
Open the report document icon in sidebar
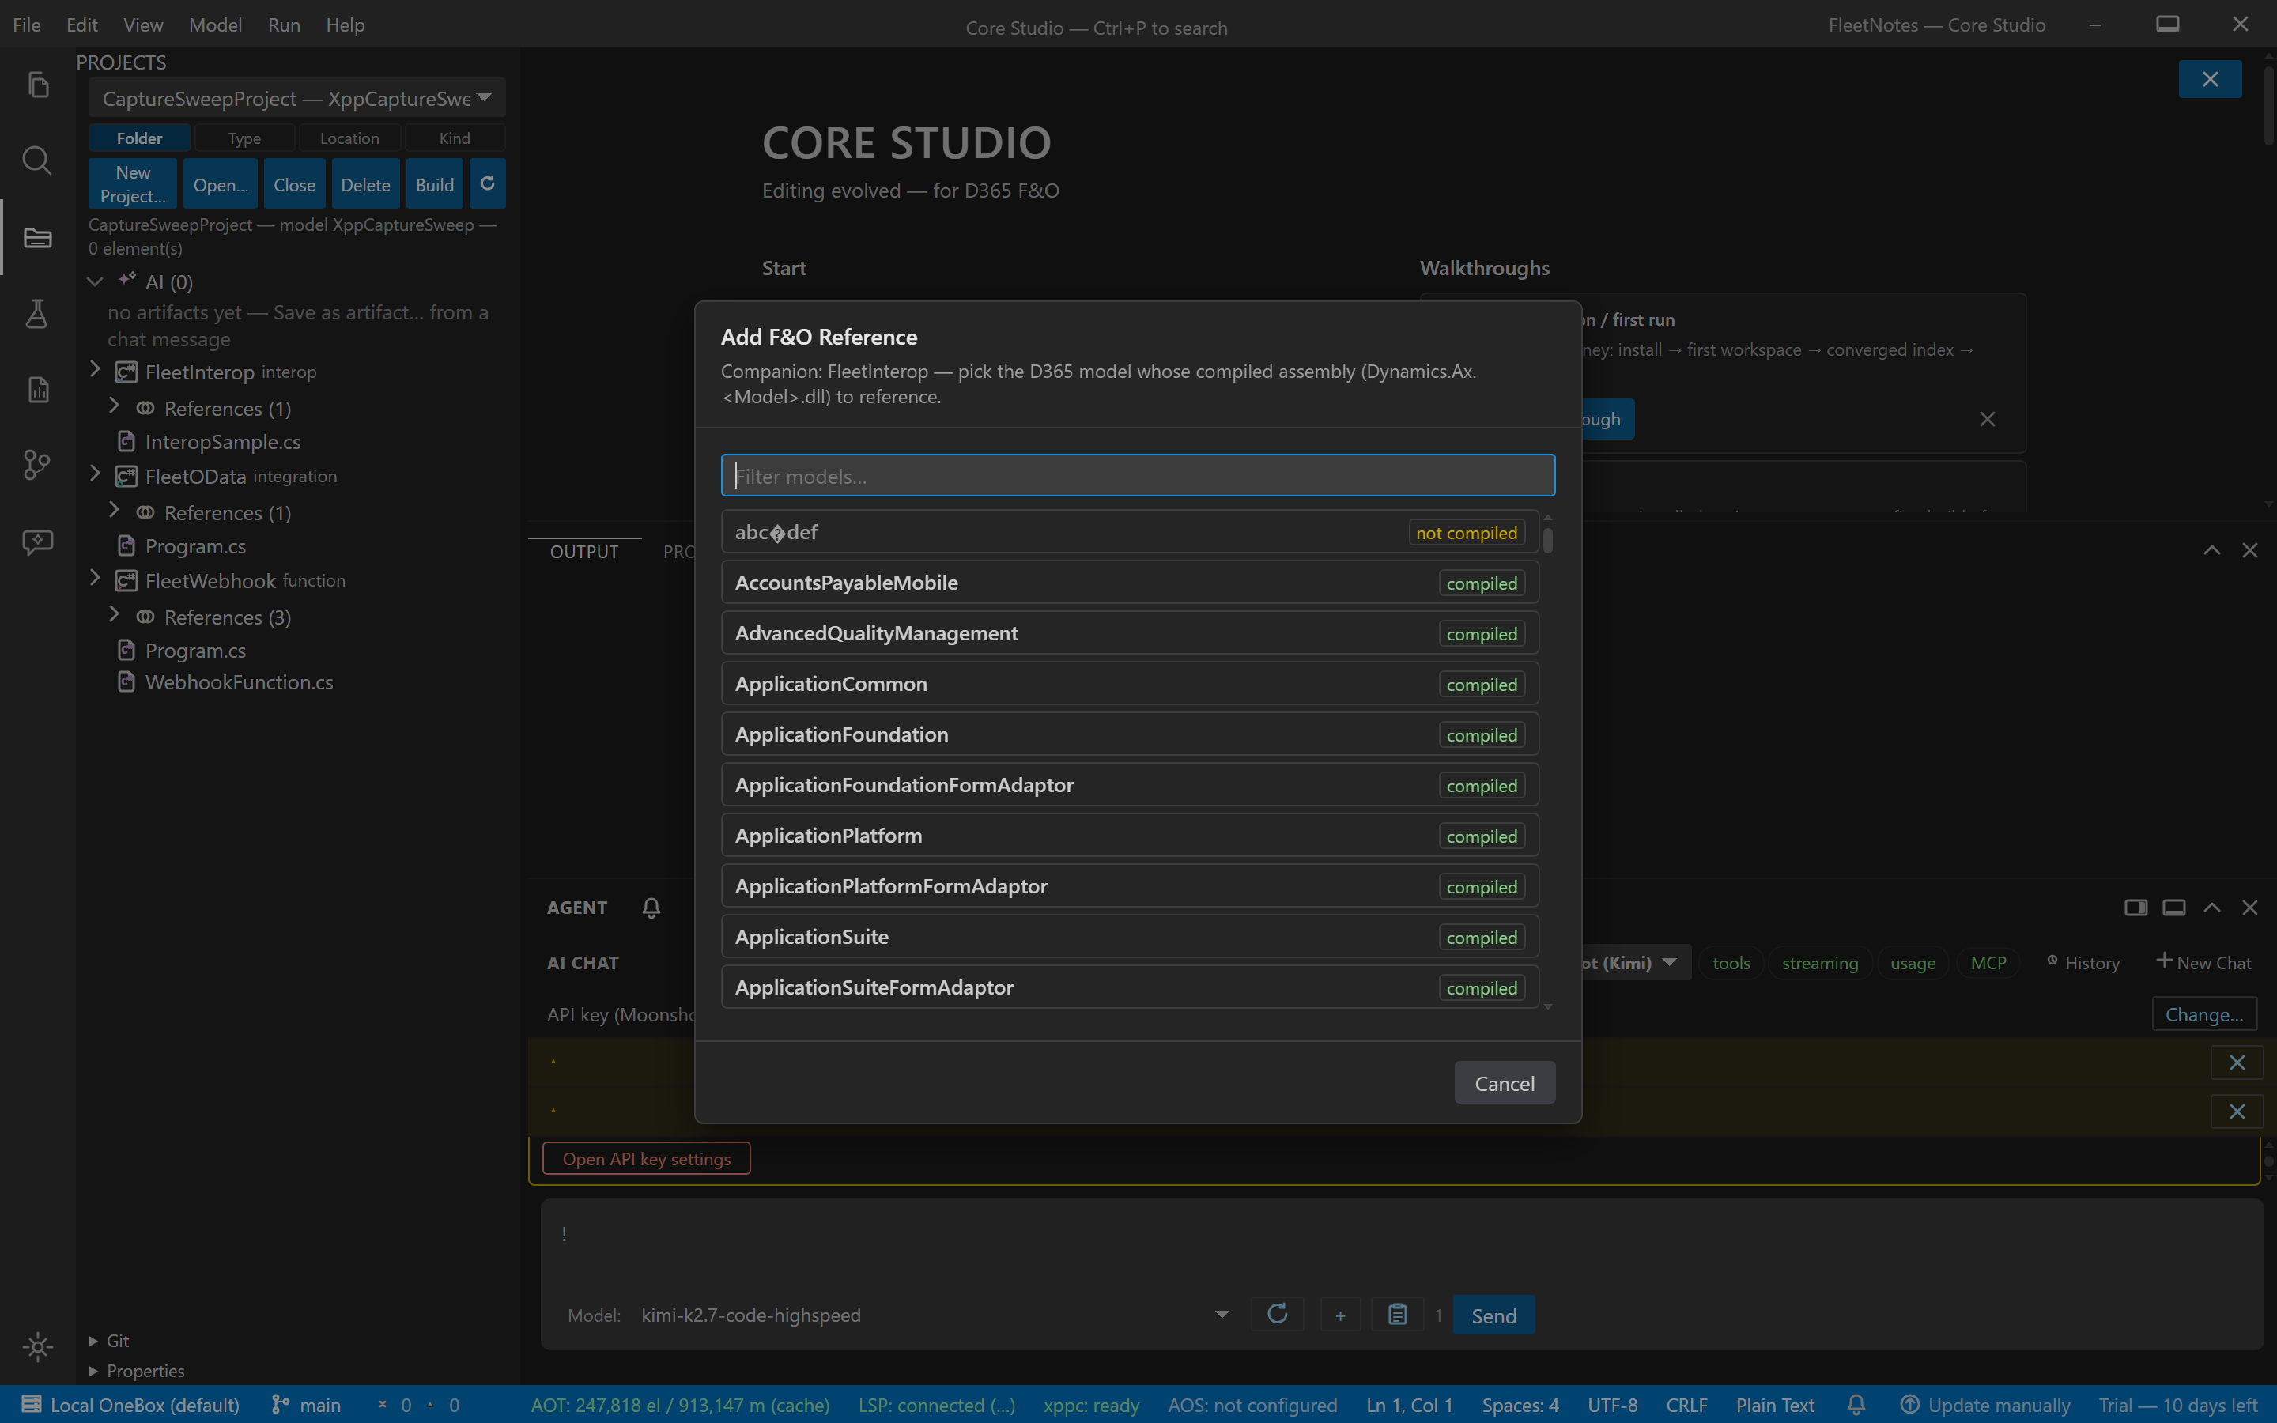click(38, 389)
